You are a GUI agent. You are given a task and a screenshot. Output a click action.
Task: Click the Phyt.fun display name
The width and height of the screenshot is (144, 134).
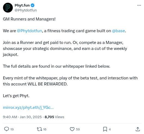click(22, 5)
